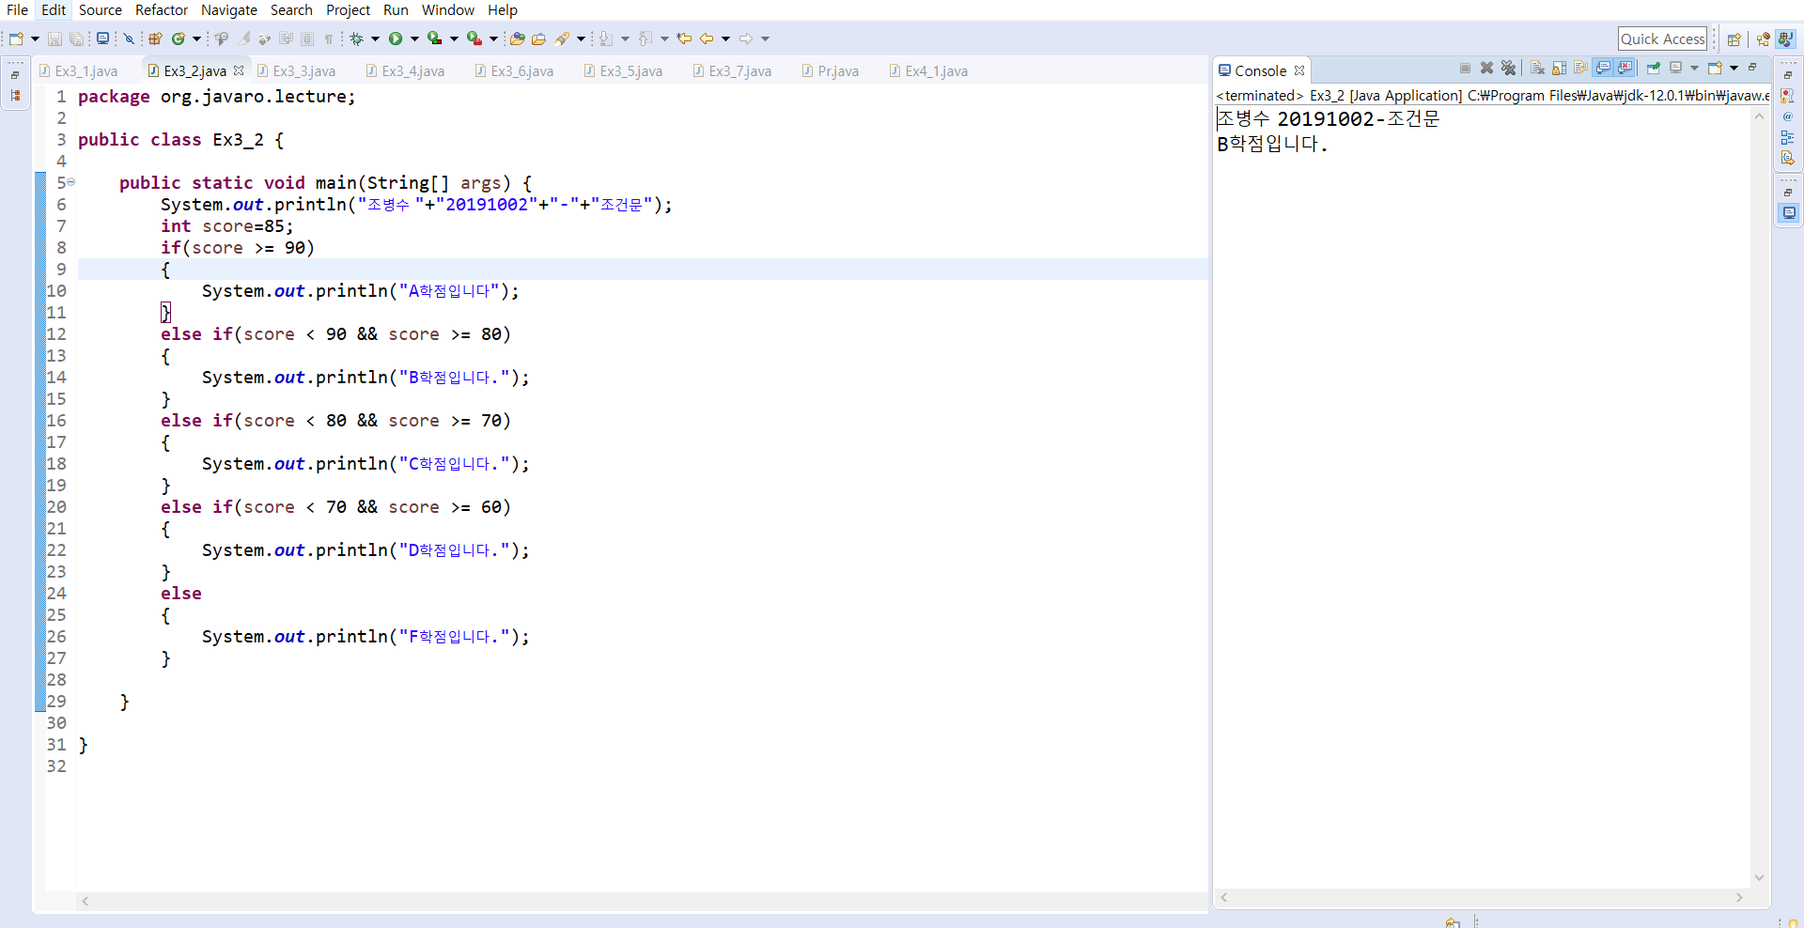The height and width of the screenshot is (928, 1804).
Task: Open the Outline view icon in sidebar
Action: tap(1788, 137)
